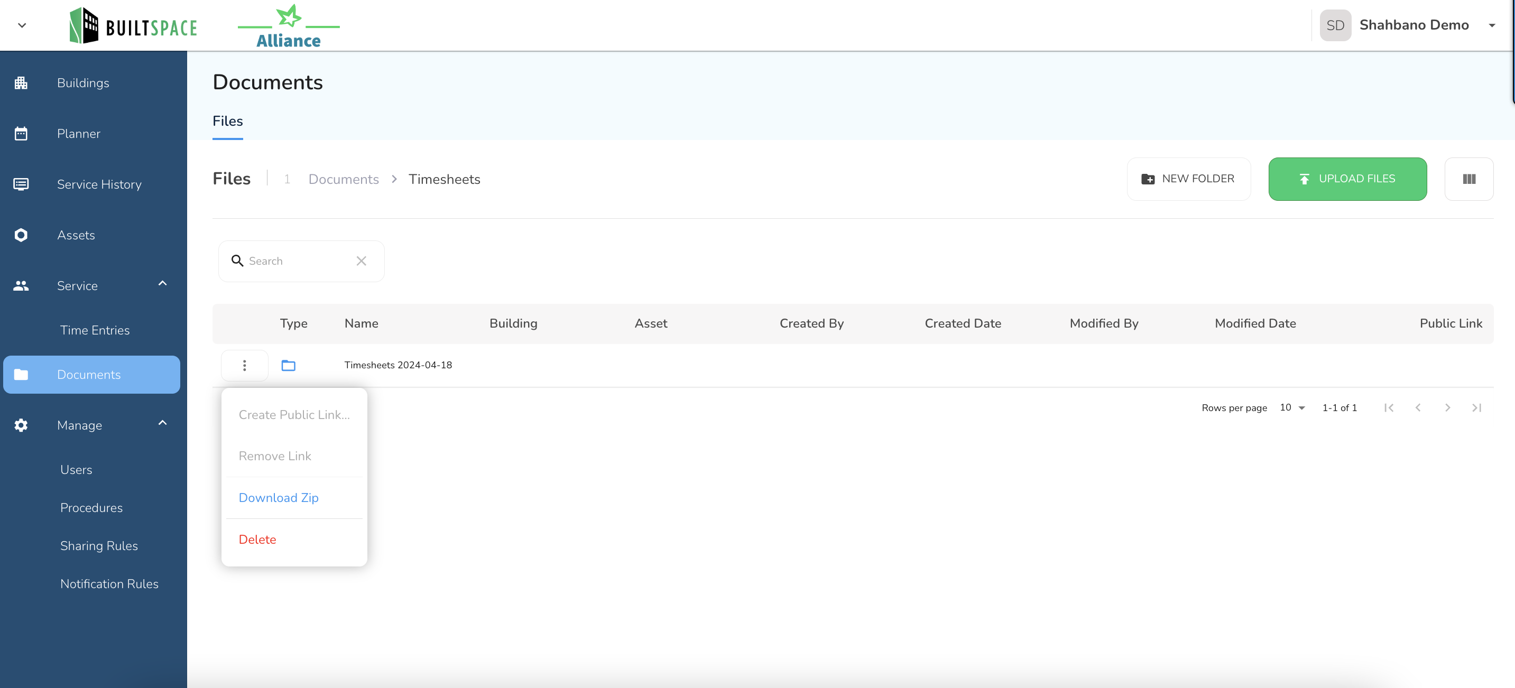Go to first page of results

(1389, 407)
